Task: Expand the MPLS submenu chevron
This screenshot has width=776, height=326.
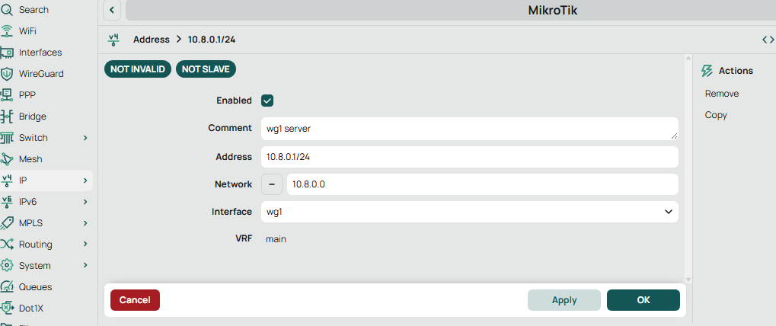Action: click(x=85, y=223)
